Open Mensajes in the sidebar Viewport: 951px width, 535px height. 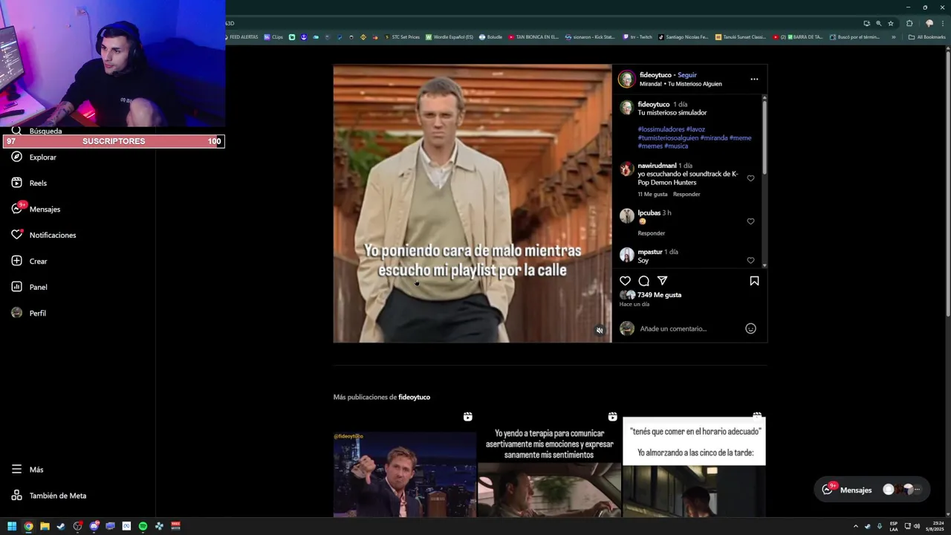[36, 209]
